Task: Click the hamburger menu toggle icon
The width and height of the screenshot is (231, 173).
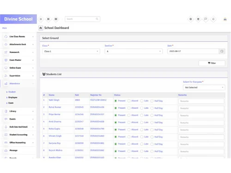Action: pos(41,19)
